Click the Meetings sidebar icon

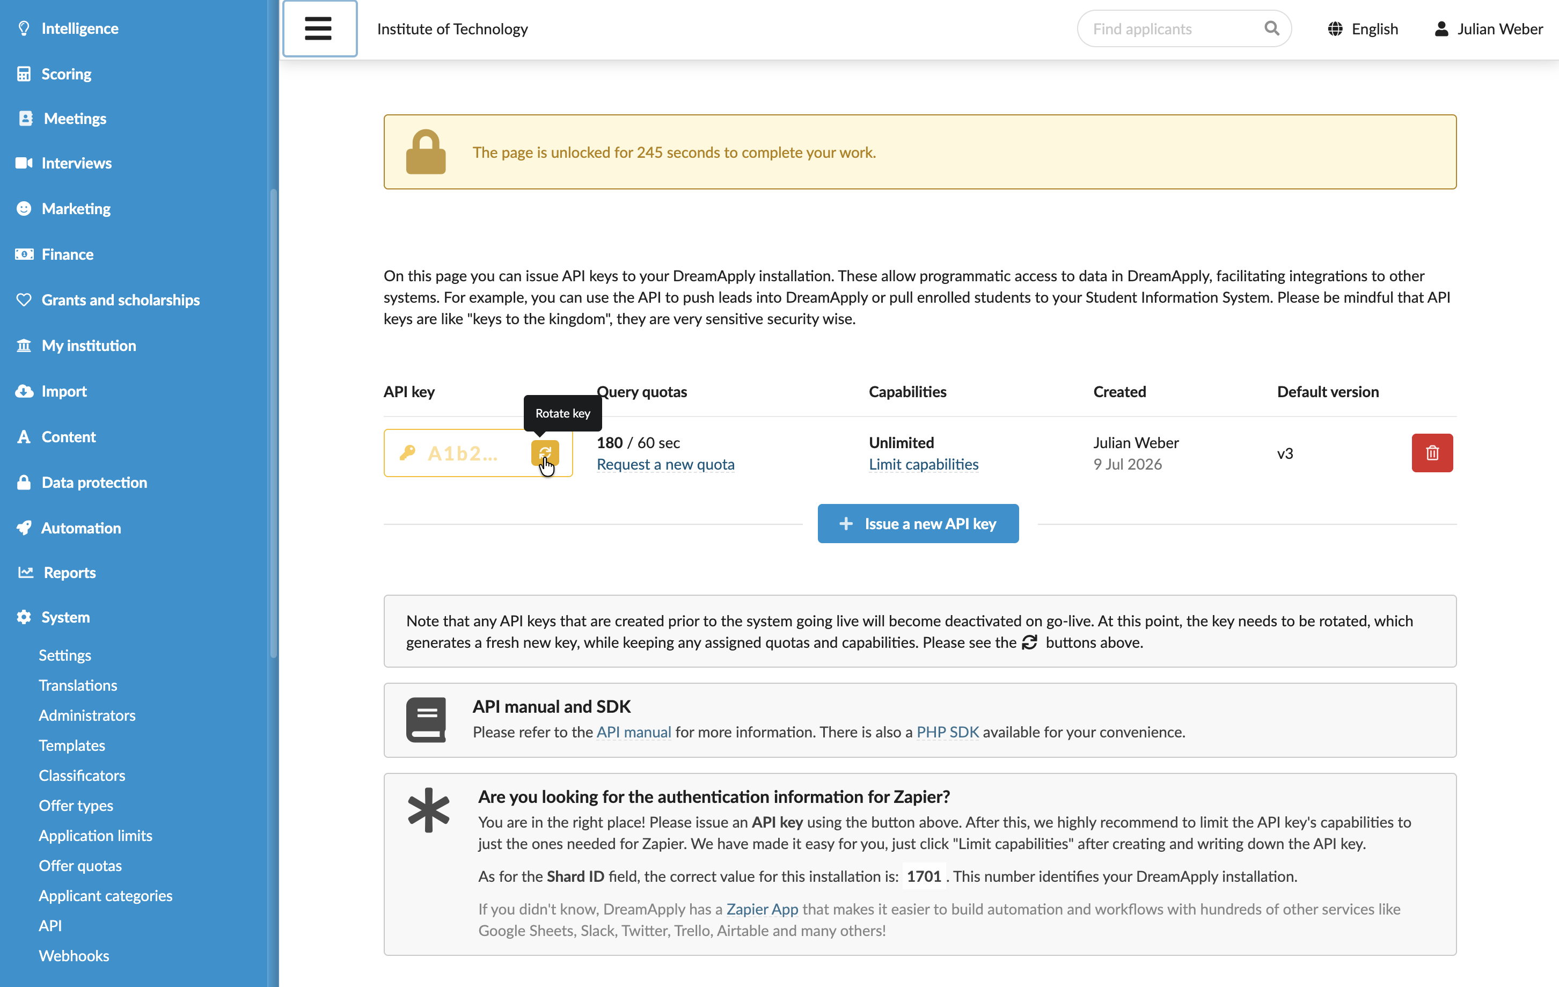[25, 119]
